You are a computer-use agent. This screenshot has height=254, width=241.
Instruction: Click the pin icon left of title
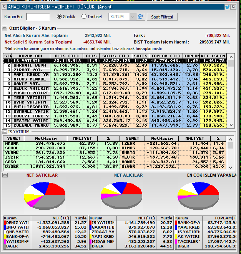click(x=4, y=7)
